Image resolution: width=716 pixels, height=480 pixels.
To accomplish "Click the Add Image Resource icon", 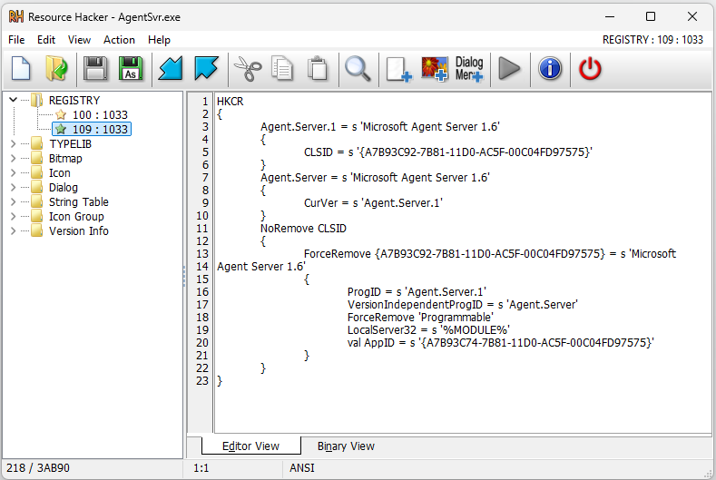I will click(x=435, y=69).
